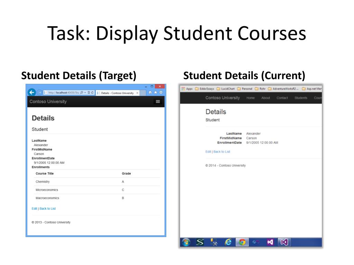Click the Edit link in the Current window
The width and height of the screenshot is (354, 265).
point(208,152)
